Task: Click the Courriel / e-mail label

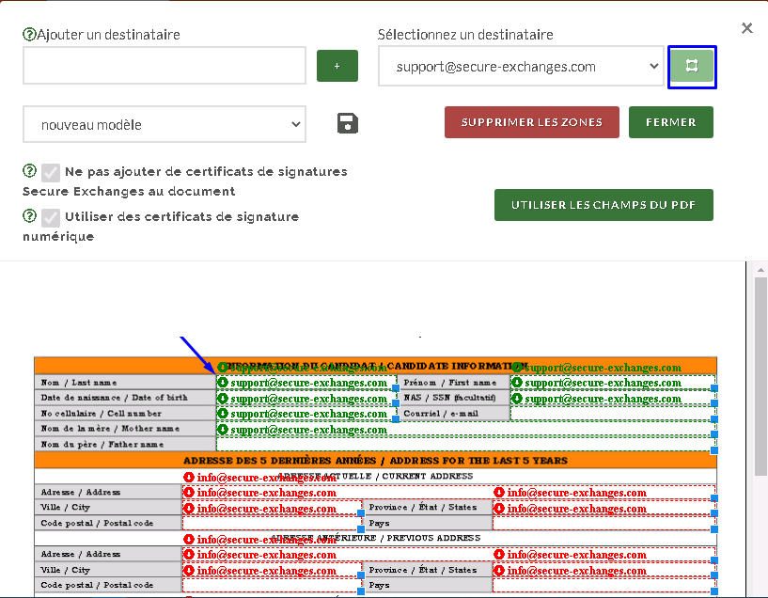Action: tap(441, 414)
